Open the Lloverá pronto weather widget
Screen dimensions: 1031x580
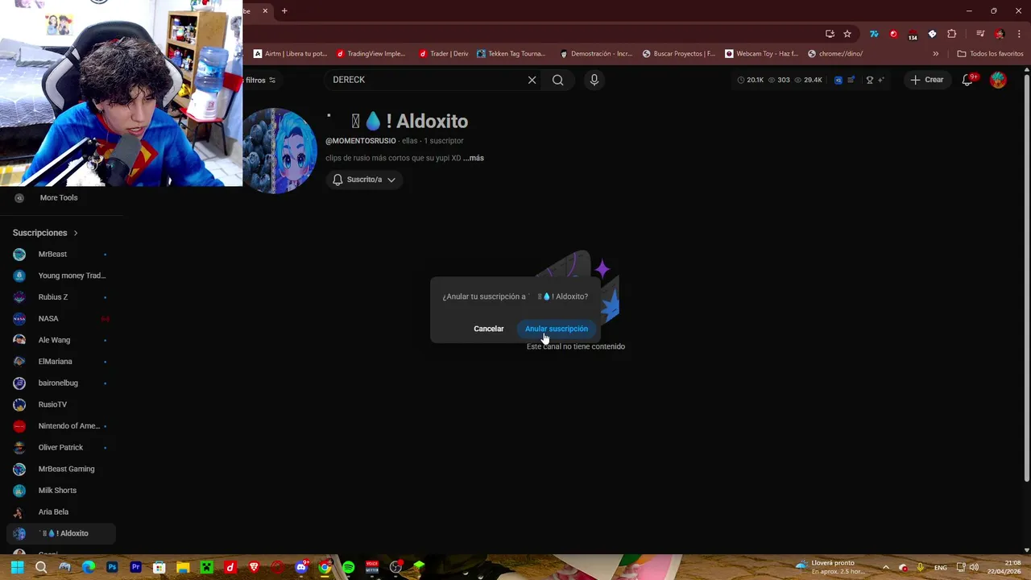coord(829,567)
